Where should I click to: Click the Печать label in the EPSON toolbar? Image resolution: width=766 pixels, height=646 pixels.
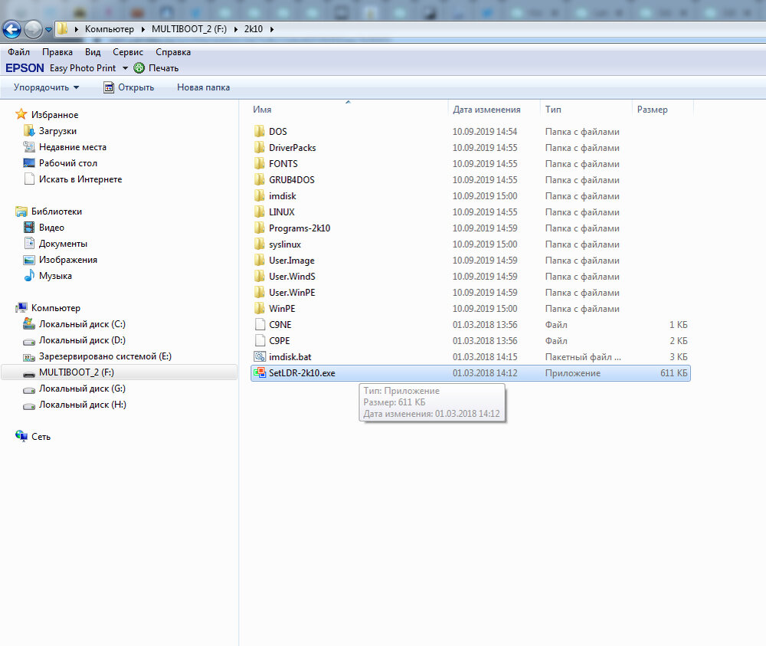tap(164, 68)
